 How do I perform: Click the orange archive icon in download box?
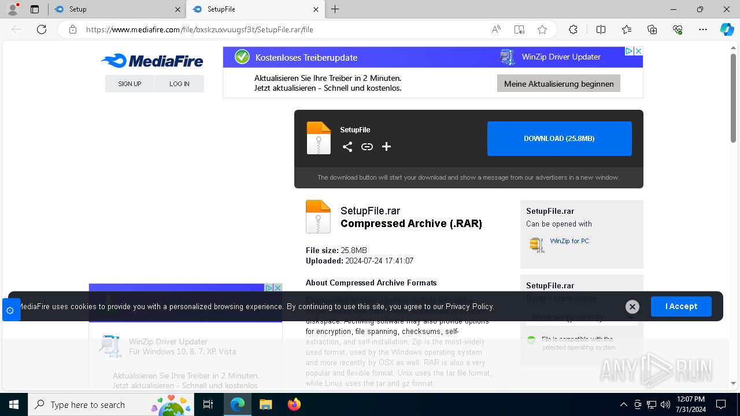coord(319,138)
